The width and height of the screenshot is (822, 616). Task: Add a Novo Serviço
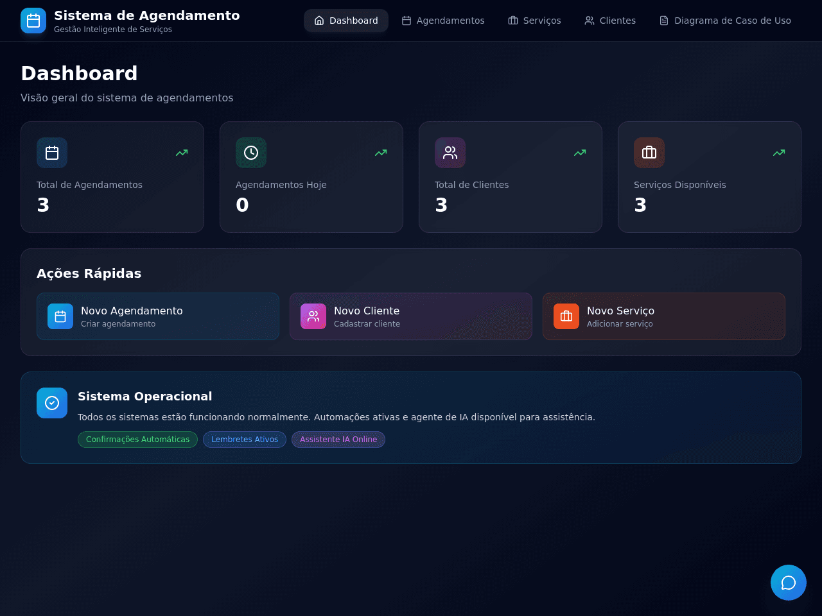tap(664, 316)
